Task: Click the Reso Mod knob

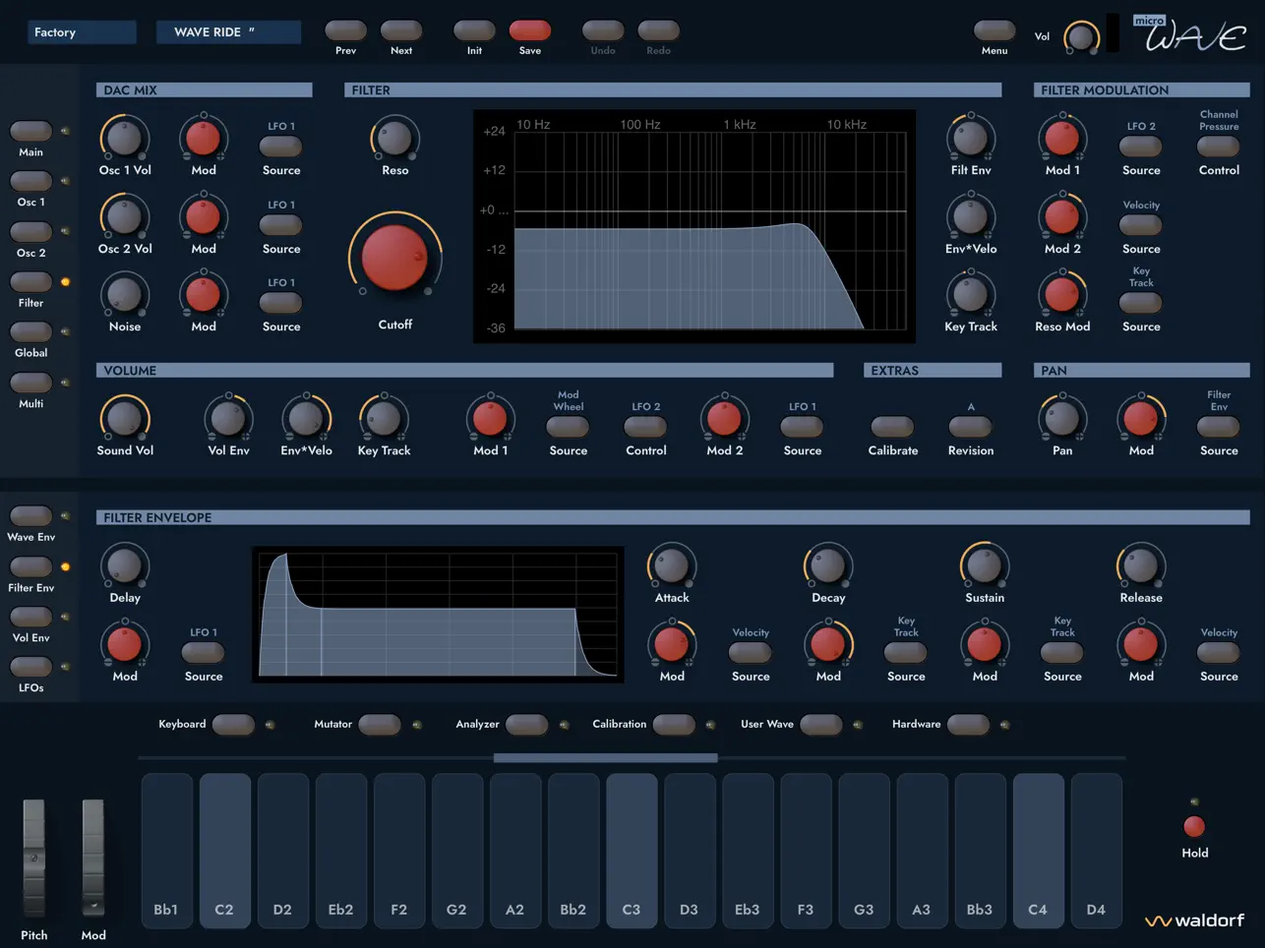Action: (1062, 294)
